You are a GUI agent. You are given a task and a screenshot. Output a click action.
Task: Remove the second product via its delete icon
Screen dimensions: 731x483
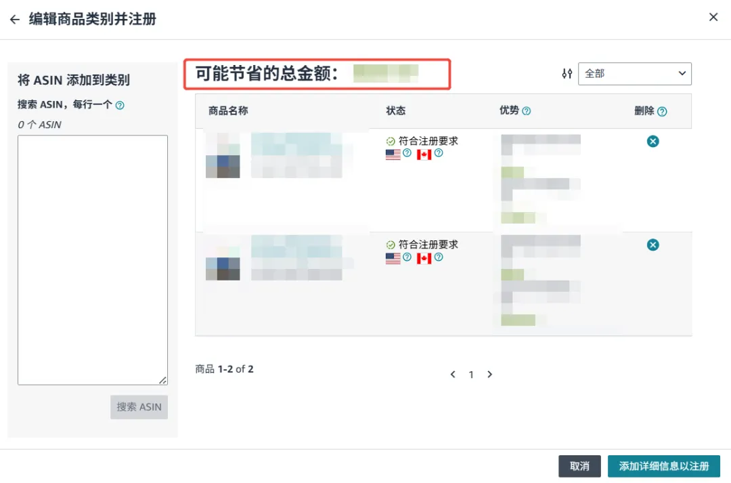(x=652, y=245)
